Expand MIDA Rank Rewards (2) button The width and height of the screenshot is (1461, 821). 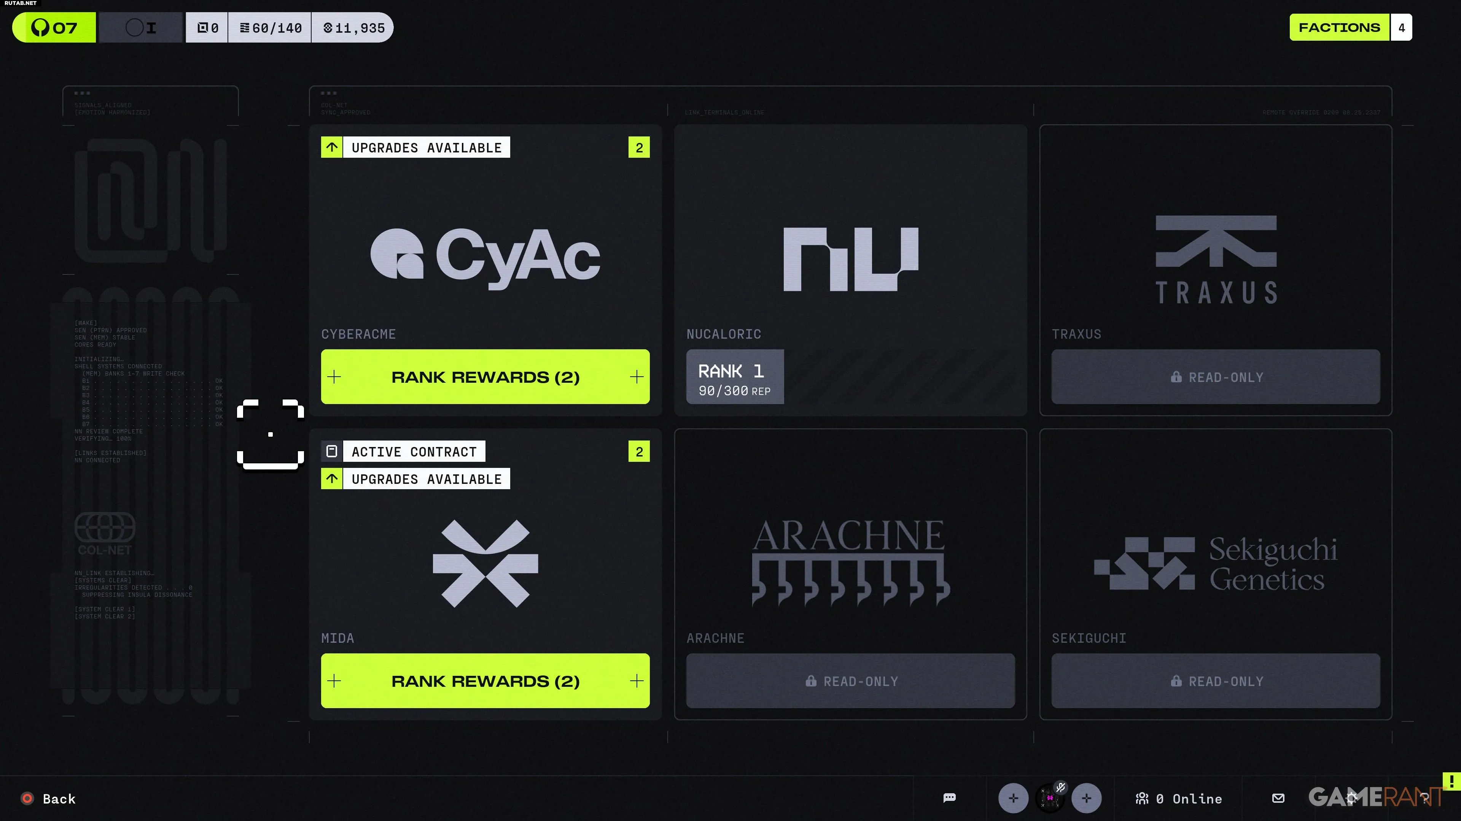(485, 680)
